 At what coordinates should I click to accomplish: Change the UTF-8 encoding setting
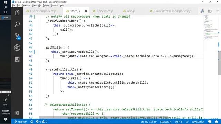pyautogui.click(x=179, y=122)
